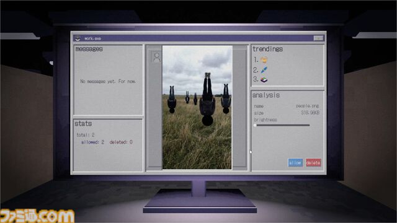397x223 pixels.
Task: Click the upside-down people photo
Action: pos(197,107)
